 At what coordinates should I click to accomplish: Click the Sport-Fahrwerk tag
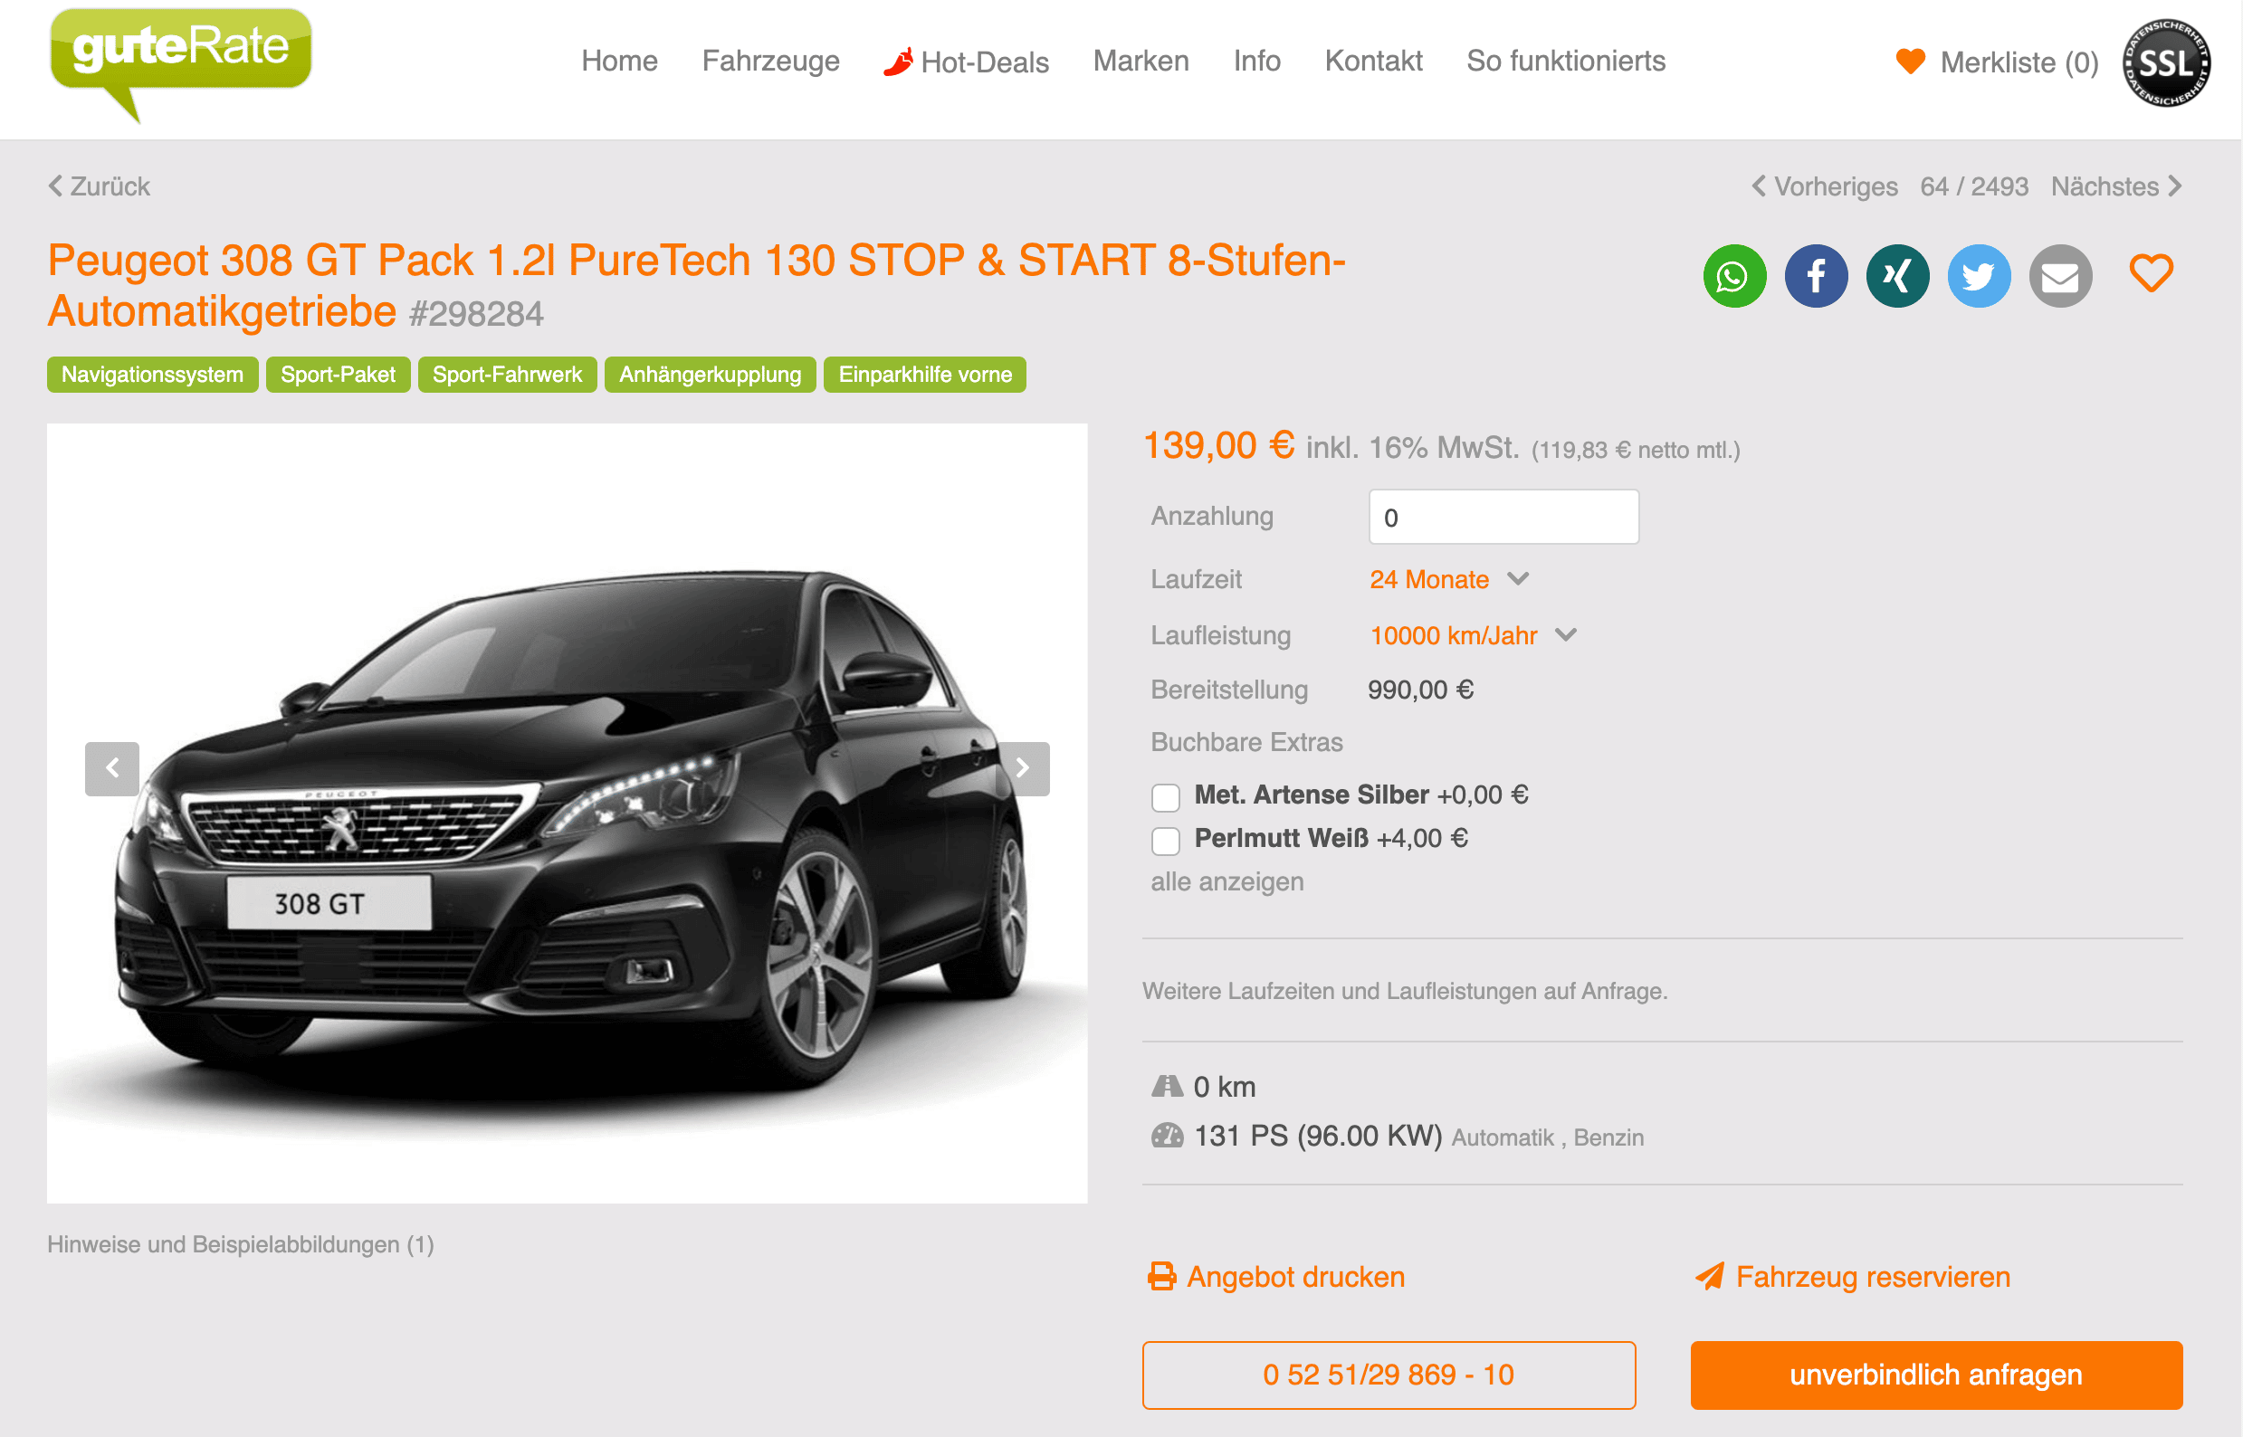507,376
